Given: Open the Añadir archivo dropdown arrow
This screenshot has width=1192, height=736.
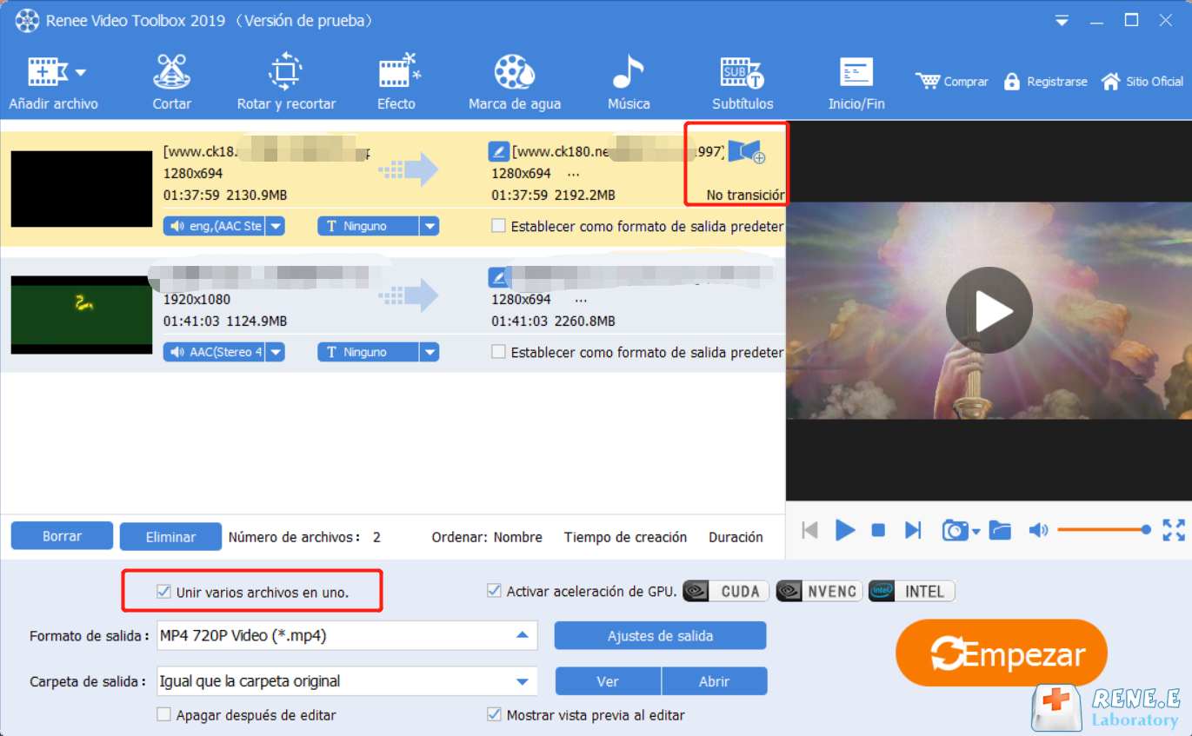Looking at the screenshot, I should 80,72.
